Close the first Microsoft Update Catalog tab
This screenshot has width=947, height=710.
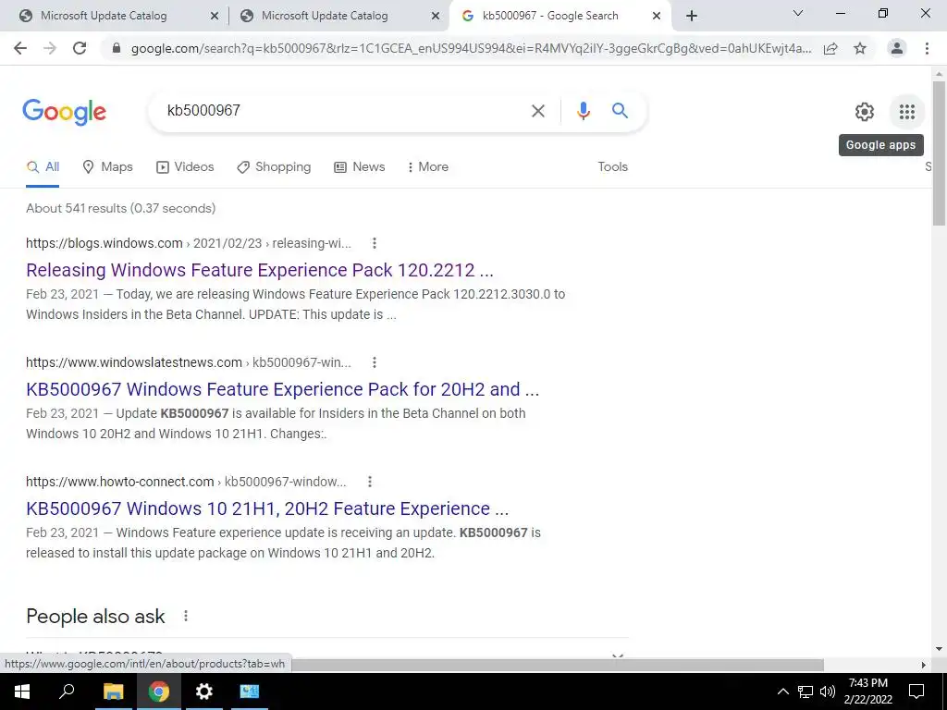pos(215,17)
